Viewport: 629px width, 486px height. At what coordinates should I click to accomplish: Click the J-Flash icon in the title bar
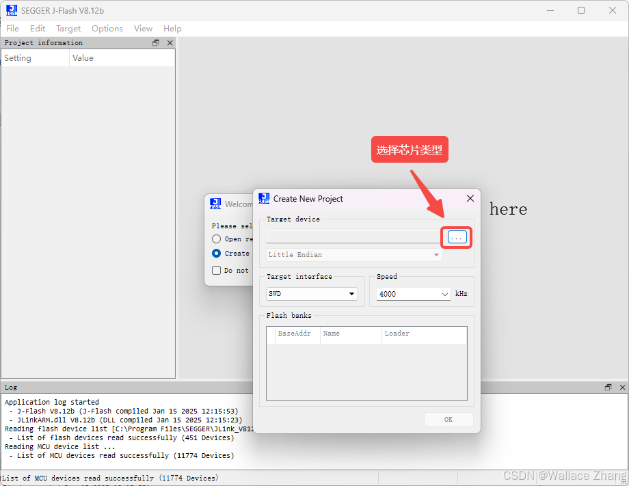[12, 10]
